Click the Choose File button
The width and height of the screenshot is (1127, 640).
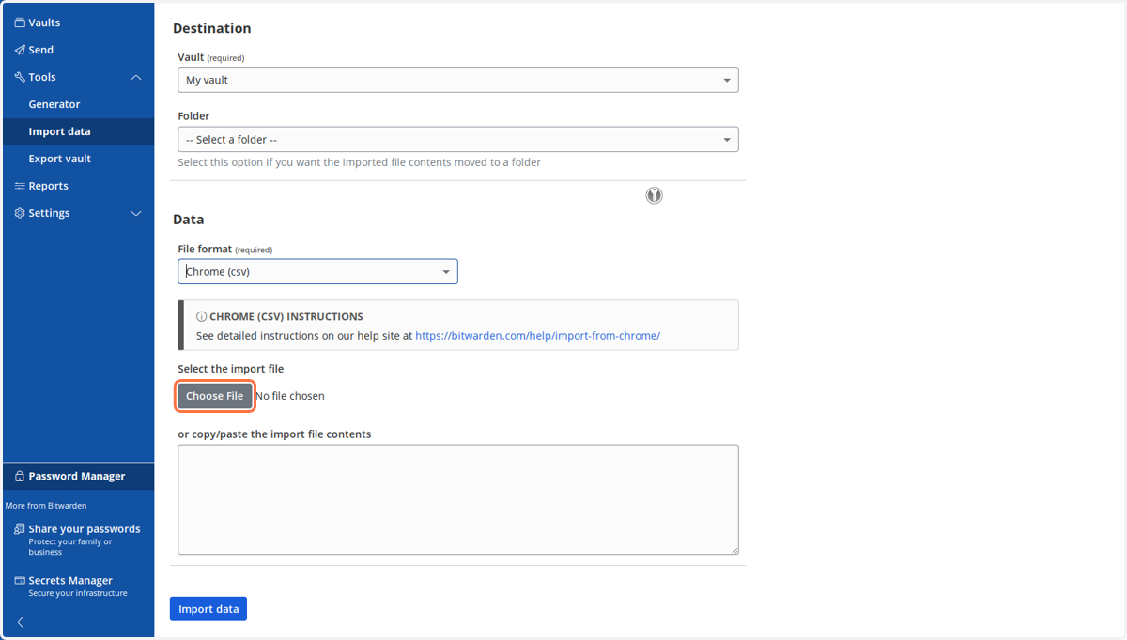point(215,396)
